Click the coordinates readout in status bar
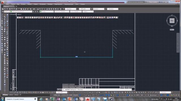This screenshot has height=101, width=181. pyautogui.click(x=63, y=95)
